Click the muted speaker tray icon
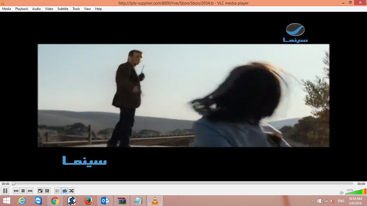 pyautogui.click(x=332, y=201)
